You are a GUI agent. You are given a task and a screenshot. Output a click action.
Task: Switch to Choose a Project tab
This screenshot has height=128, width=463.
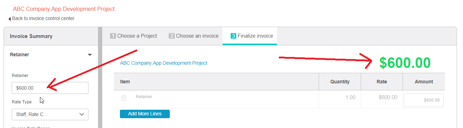pos(134,36)
